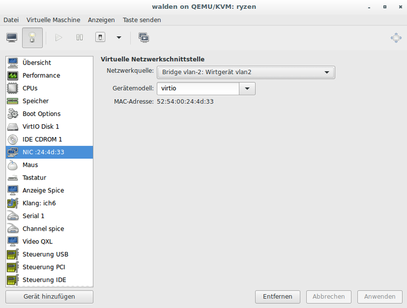Open the Datei menu
The image size is (407, 308).
11,20
